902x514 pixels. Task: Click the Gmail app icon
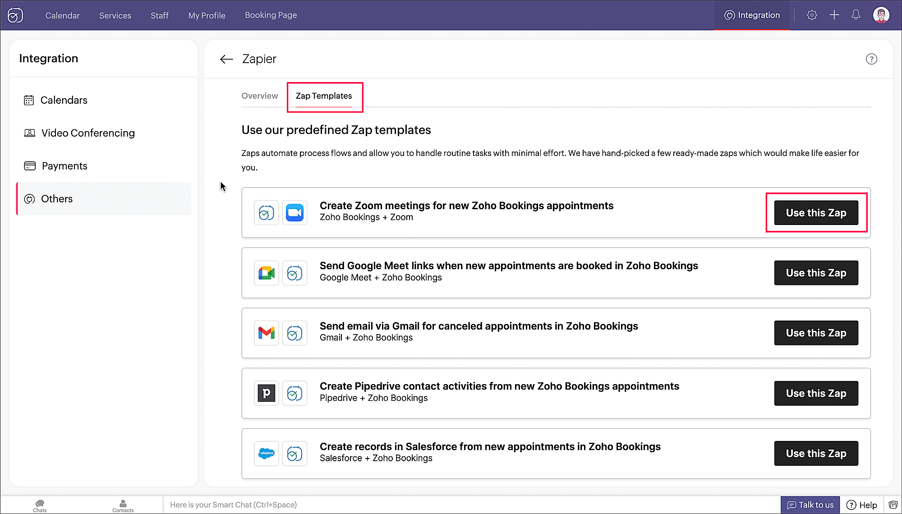(x=266, y=333)
